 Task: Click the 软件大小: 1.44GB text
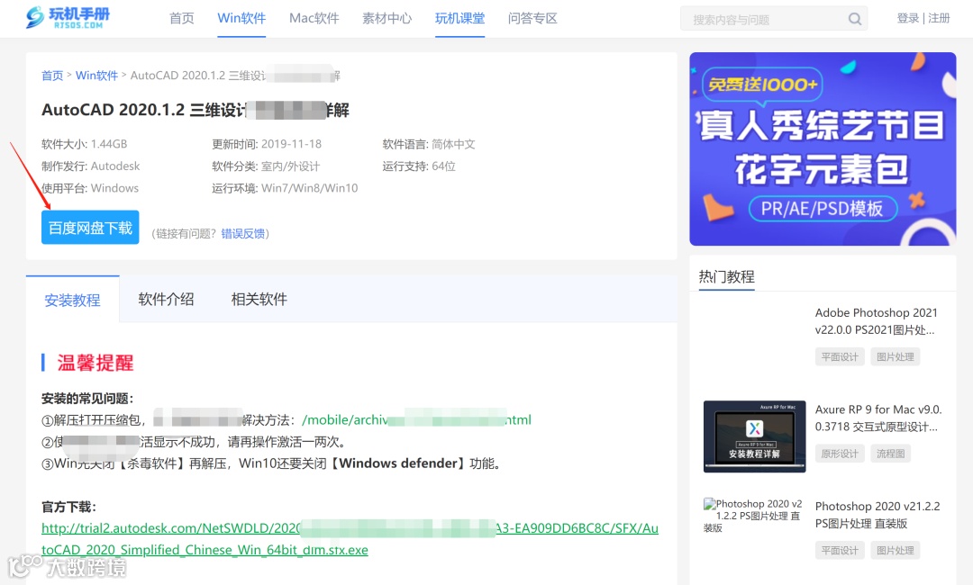85,144
